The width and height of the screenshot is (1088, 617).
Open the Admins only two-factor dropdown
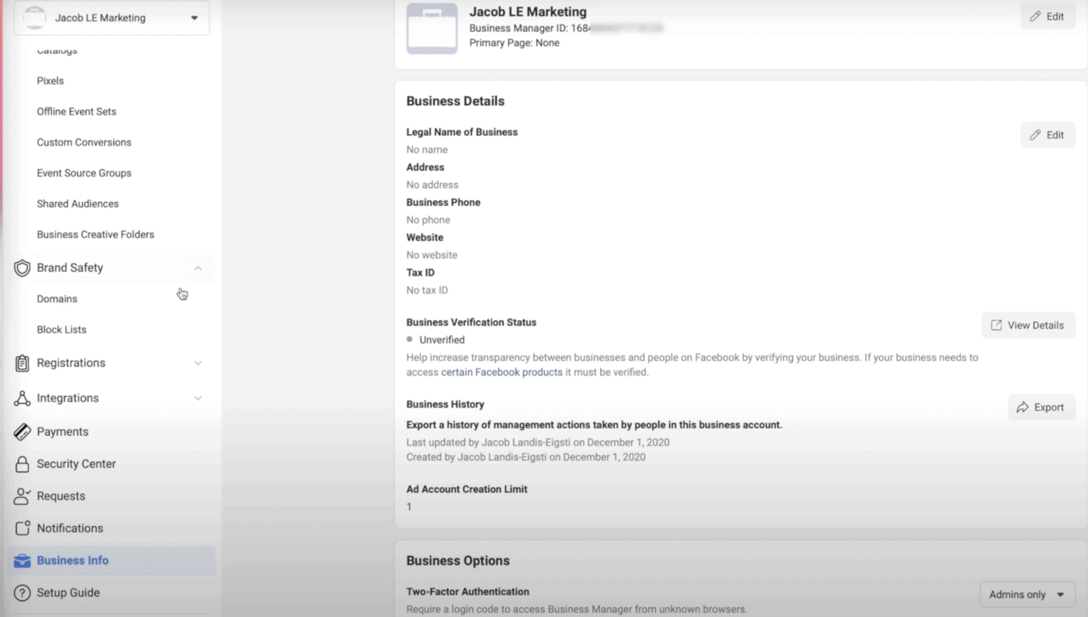1027,595
